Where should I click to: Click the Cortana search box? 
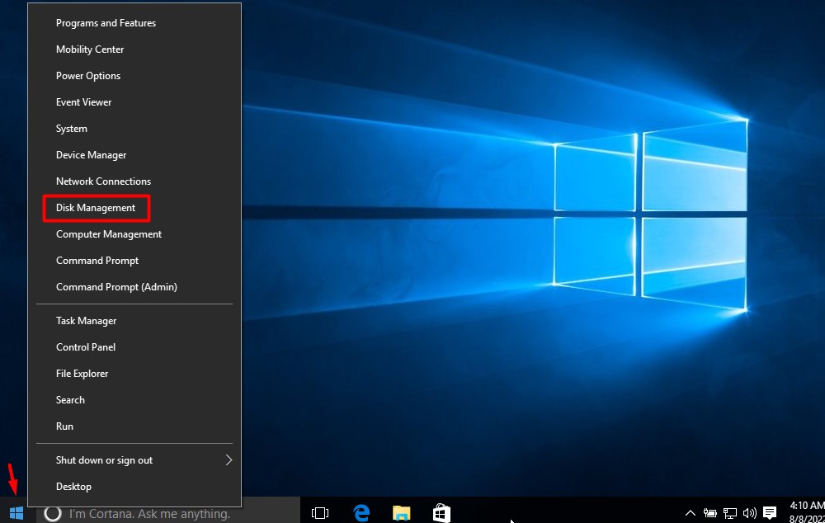click(148, 514)
